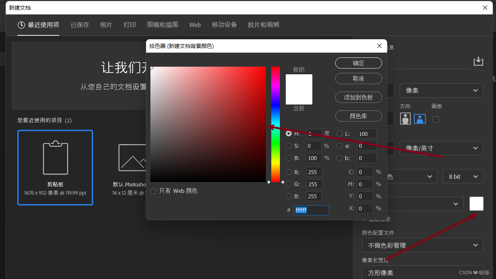This screenshot has width=496, height=279.
Task: Open the 像素/英寸 resolution units dropdown
Action: 442,148
